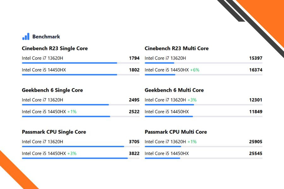Click the +3% badge in Geekbench Multi Core
The image size is (284, 189).
(192, 100)
